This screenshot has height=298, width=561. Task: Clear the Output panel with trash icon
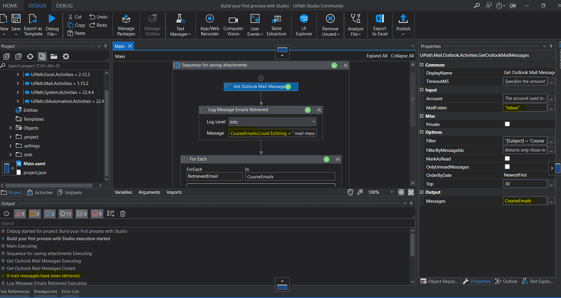click(123, 214)
